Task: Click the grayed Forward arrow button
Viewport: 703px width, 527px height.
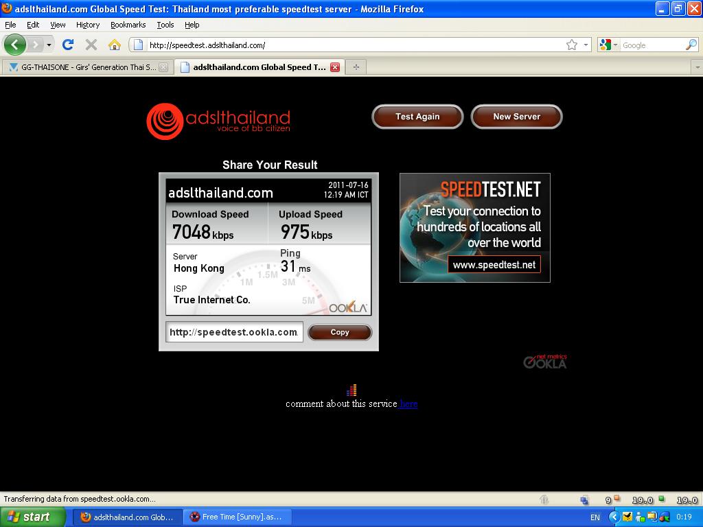Action: (x=35, y=45)
